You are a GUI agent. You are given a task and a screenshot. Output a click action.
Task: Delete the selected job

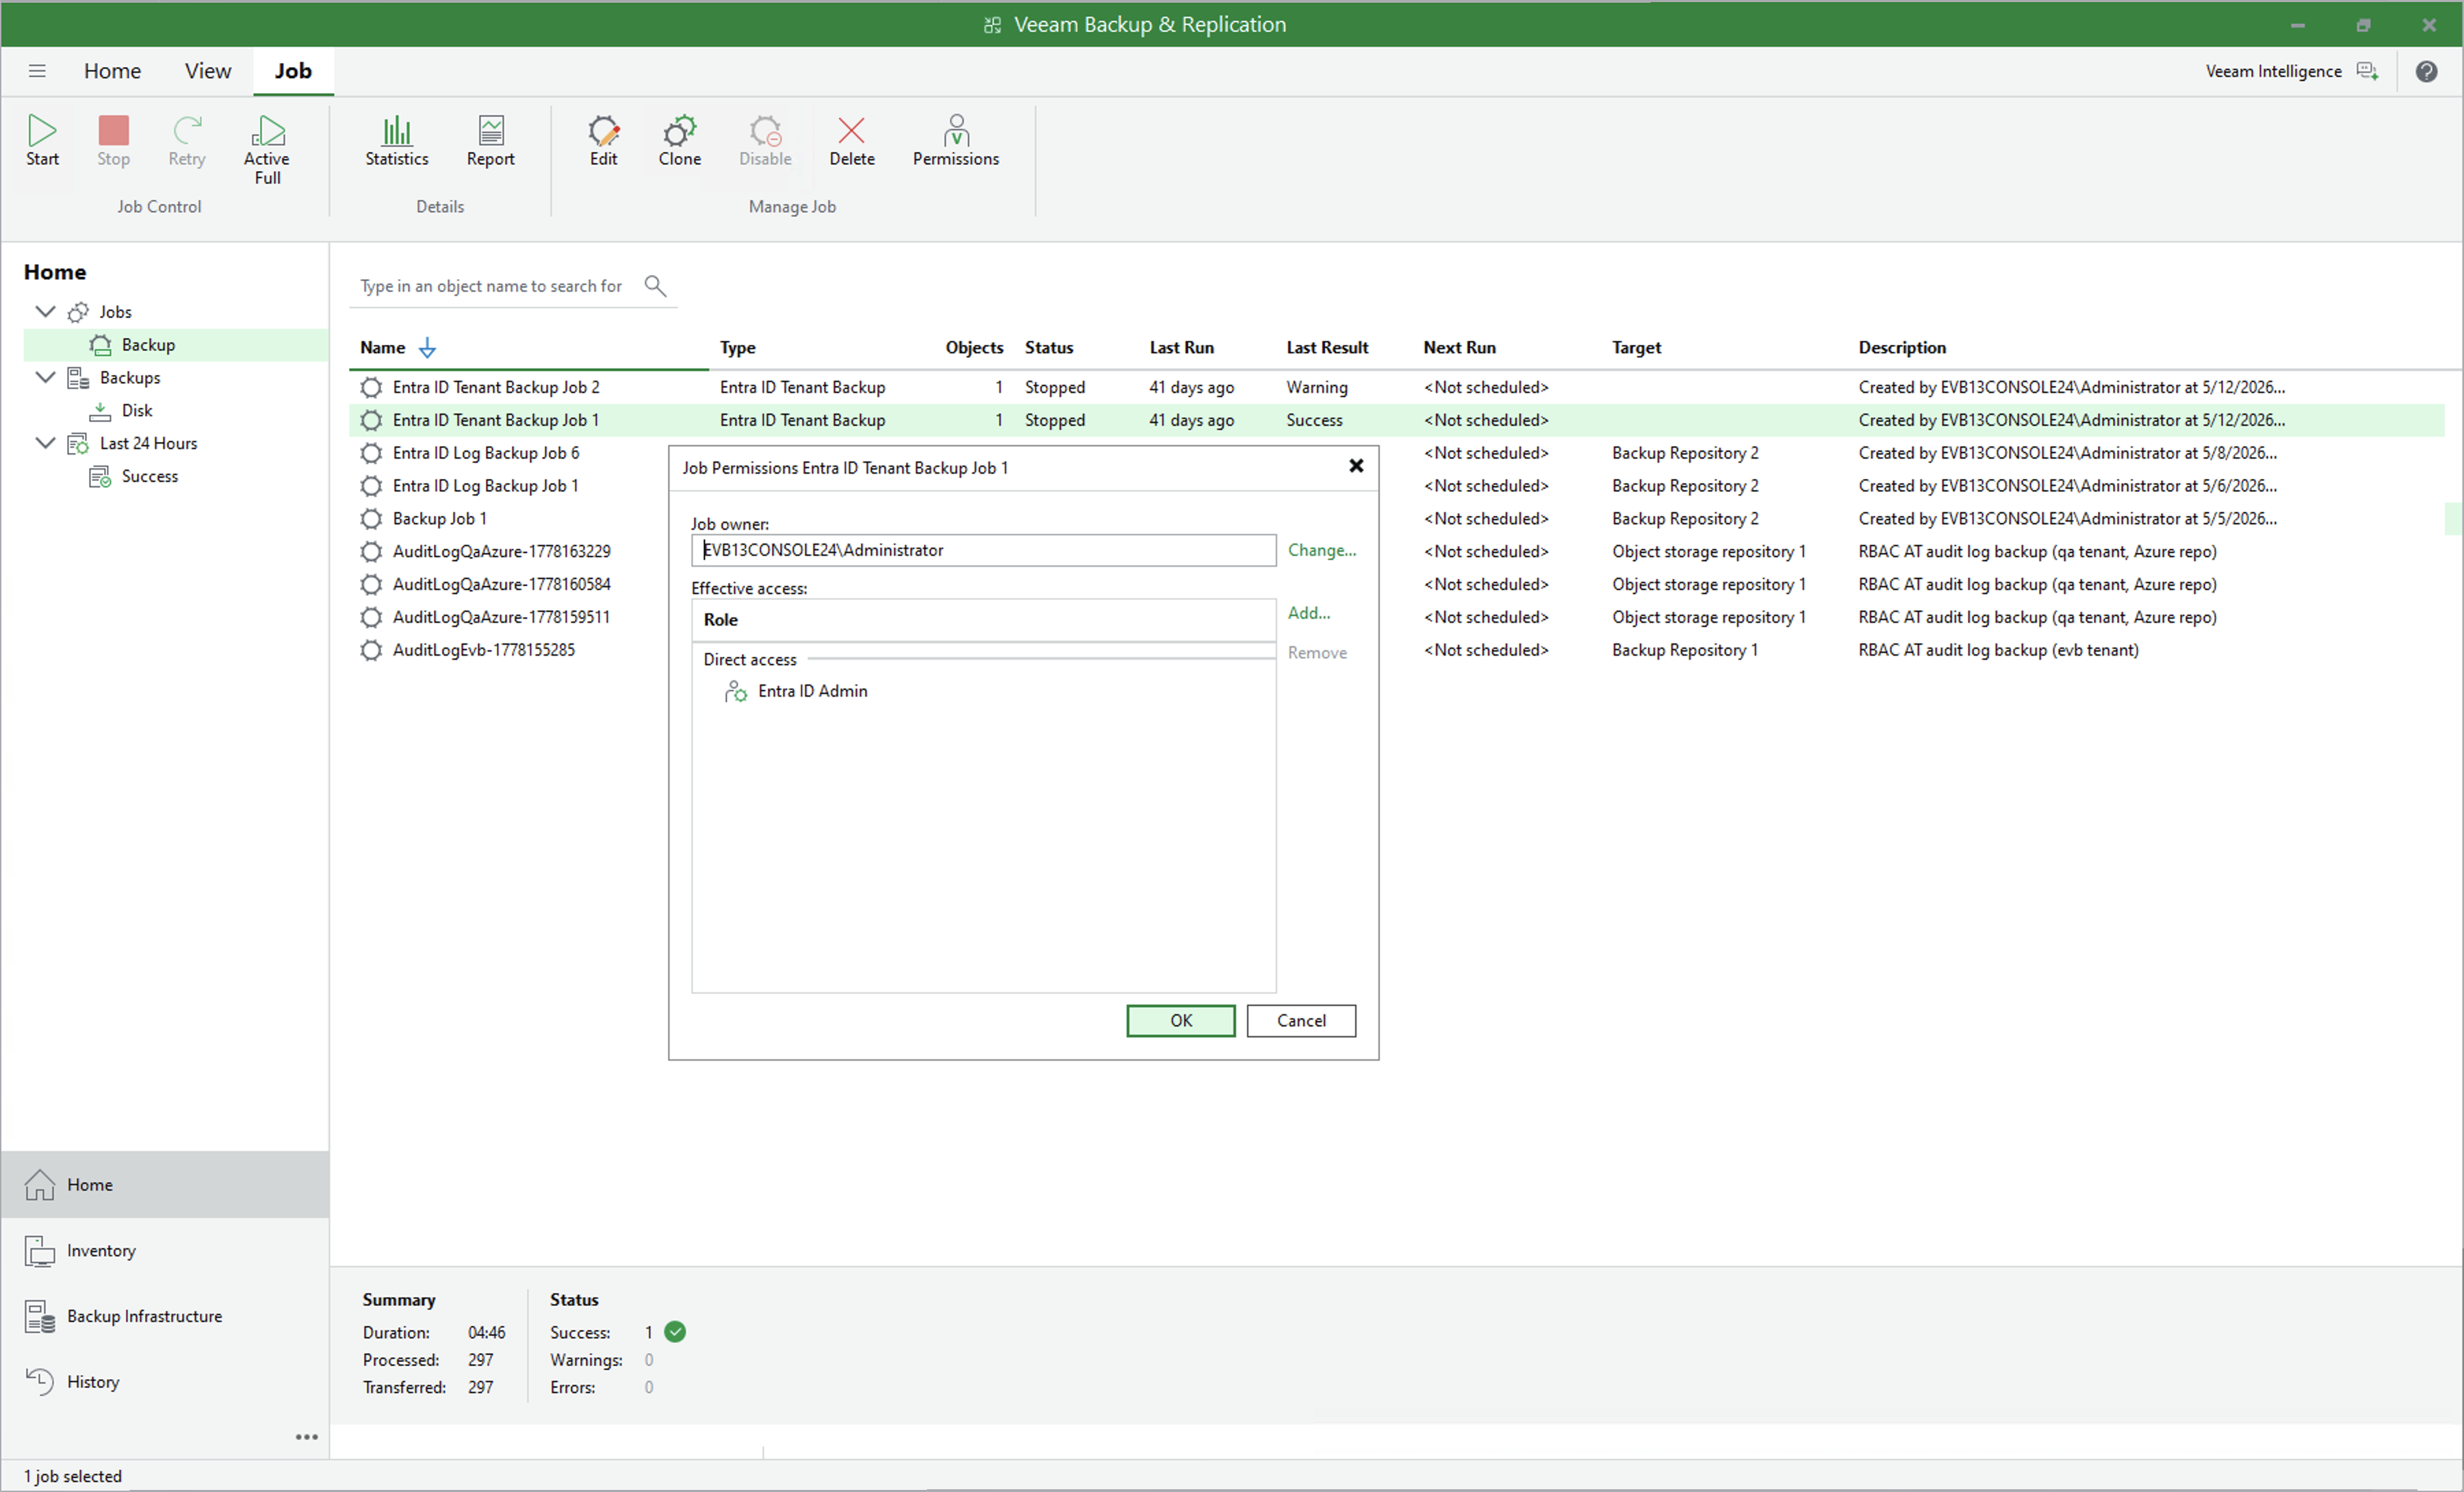pos(851,141)
